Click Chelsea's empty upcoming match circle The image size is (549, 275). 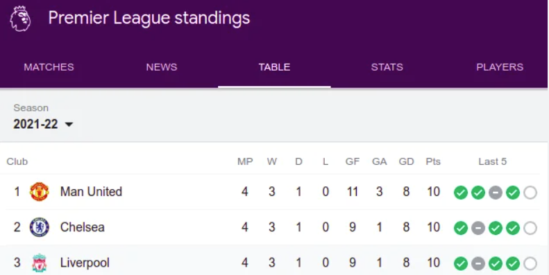530,228
